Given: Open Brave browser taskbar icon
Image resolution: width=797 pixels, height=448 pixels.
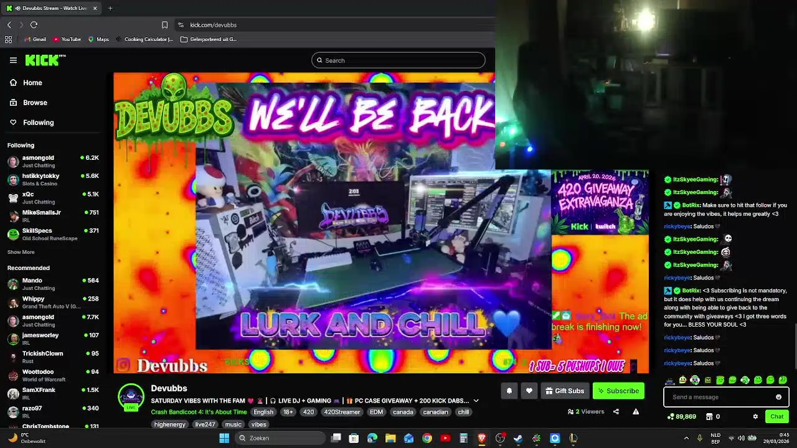Looking at the screenshot, I should click(x=481, y=438).
